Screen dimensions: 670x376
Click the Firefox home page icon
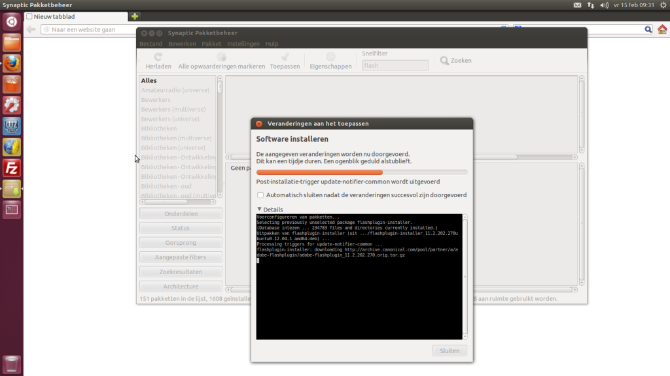pos(662,29)
